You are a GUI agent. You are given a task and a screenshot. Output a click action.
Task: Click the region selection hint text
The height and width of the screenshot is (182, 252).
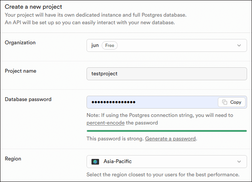163,175
